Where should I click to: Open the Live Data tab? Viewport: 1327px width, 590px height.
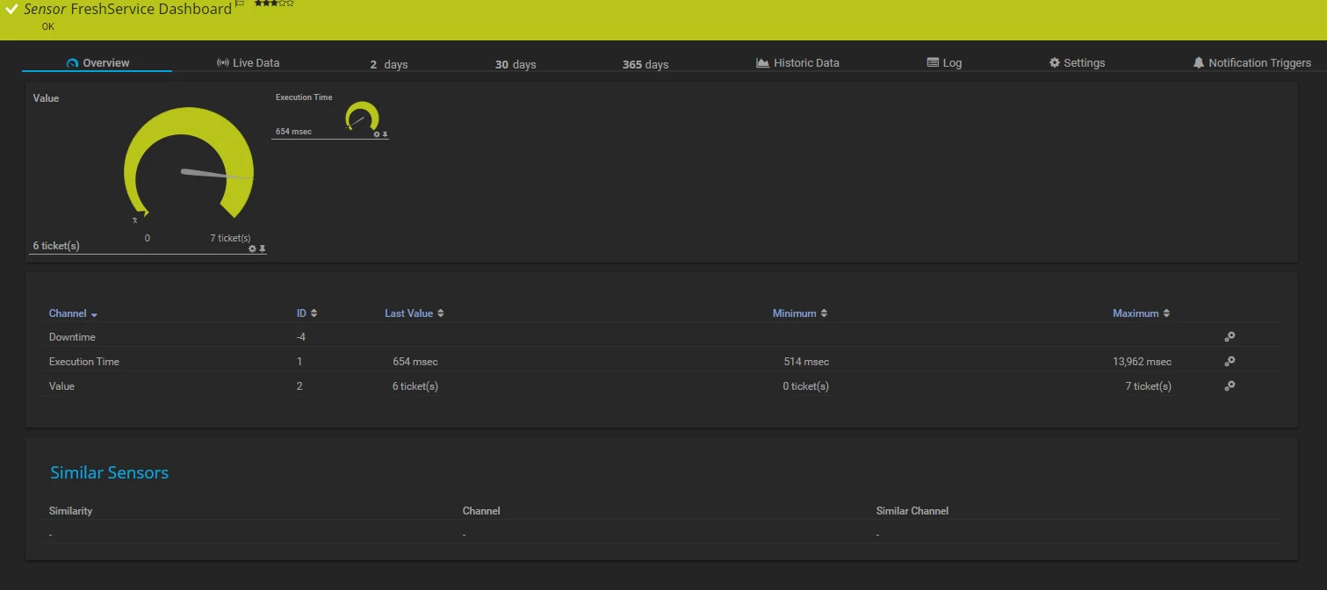pyautogui.click(x=248, y=63)
